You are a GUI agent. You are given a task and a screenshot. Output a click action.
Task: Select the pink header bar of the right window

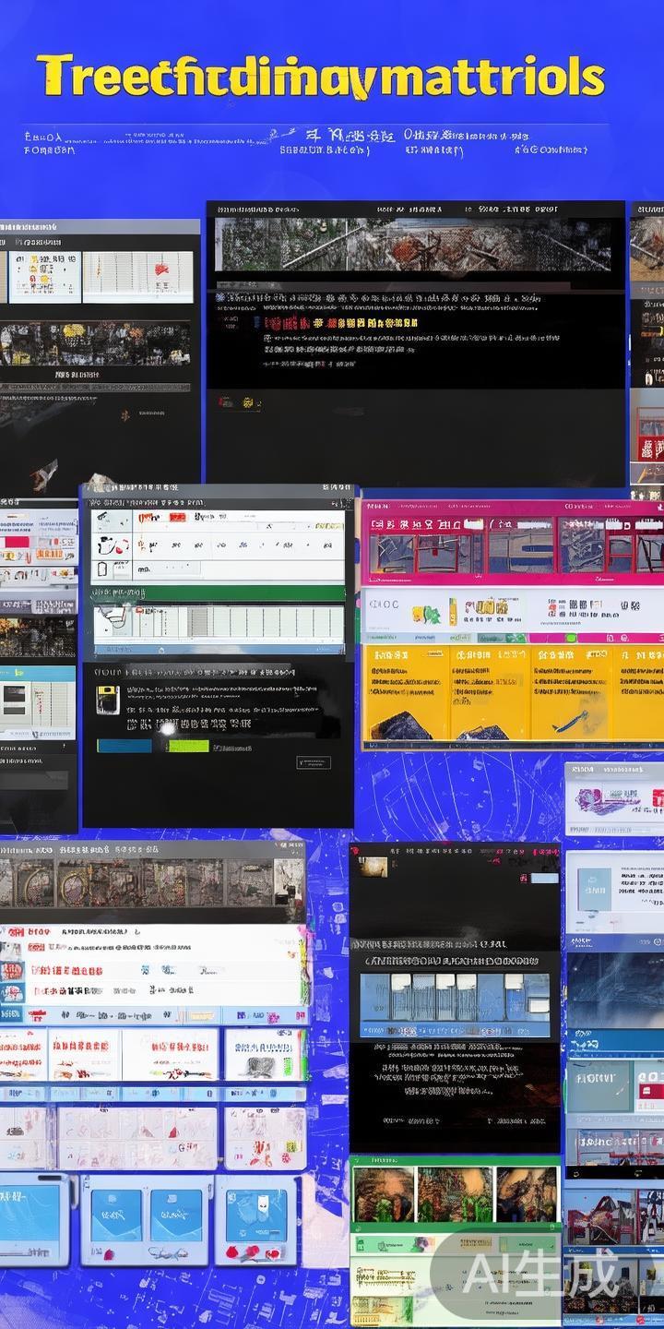pyautogui.click(x=512, y=507)
